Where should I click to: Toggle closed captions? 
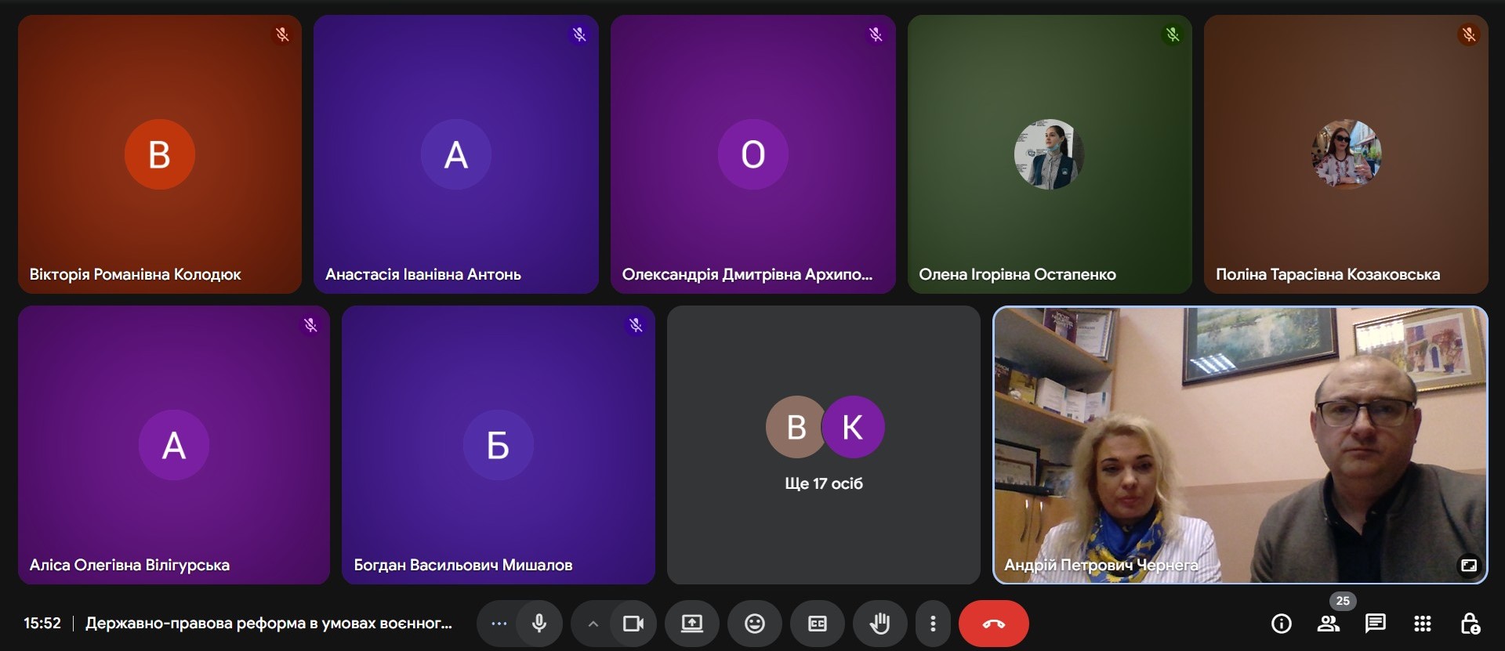point(817,624)
